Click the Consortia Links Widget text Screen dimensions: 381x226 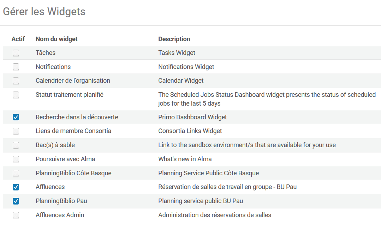click(x=190, y=131)
